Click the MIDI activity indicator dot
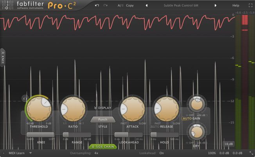Screen dimensions: 255x157 (4, 153)
